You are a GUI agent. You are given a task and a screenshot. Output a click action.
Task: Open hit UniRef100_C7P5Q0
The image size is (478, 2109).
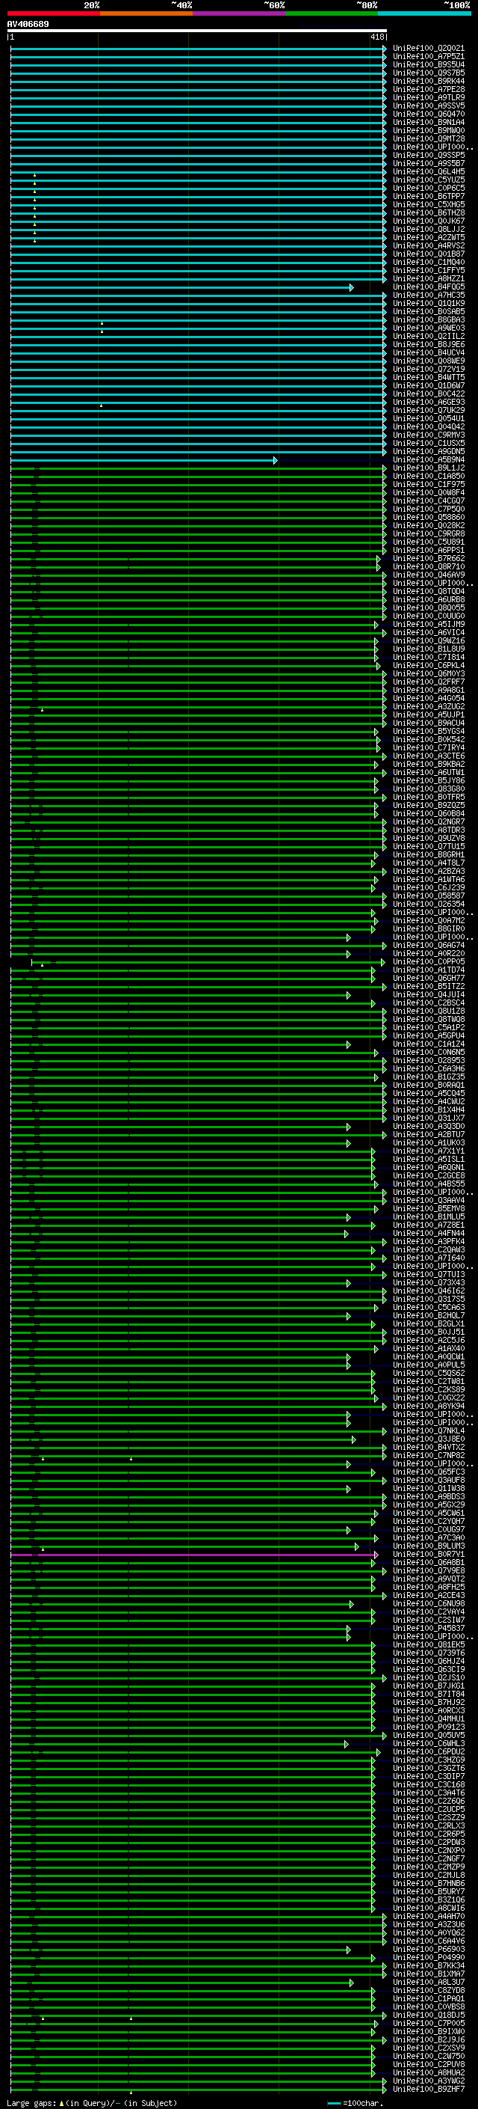[x=428, y=509]
